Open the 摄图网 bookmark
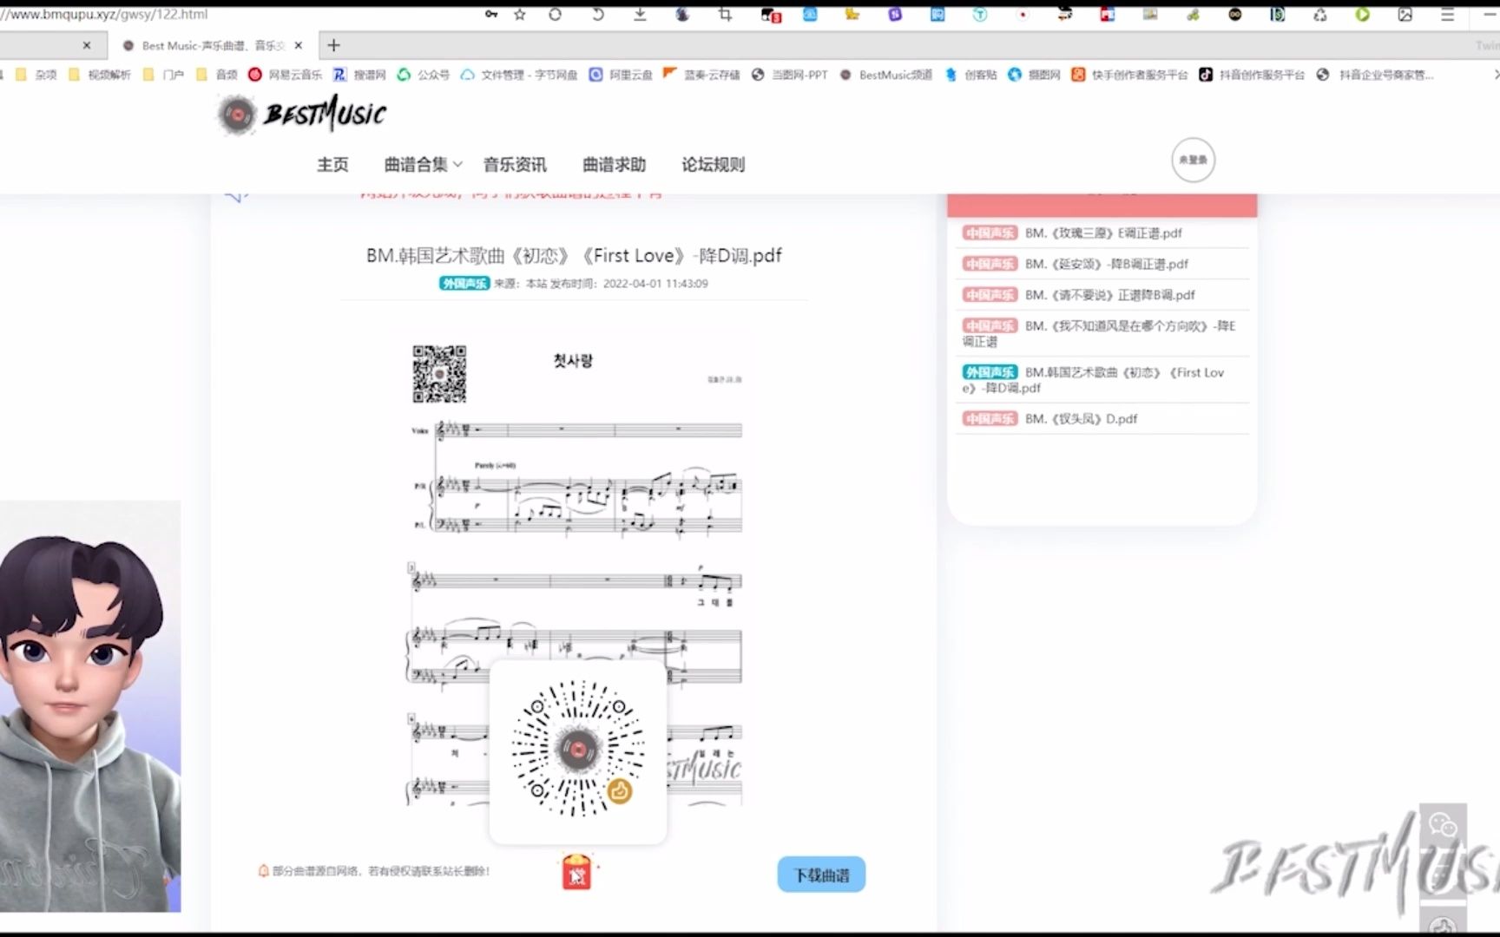Screen dimensions: 1500x937 coord(1034,75)
